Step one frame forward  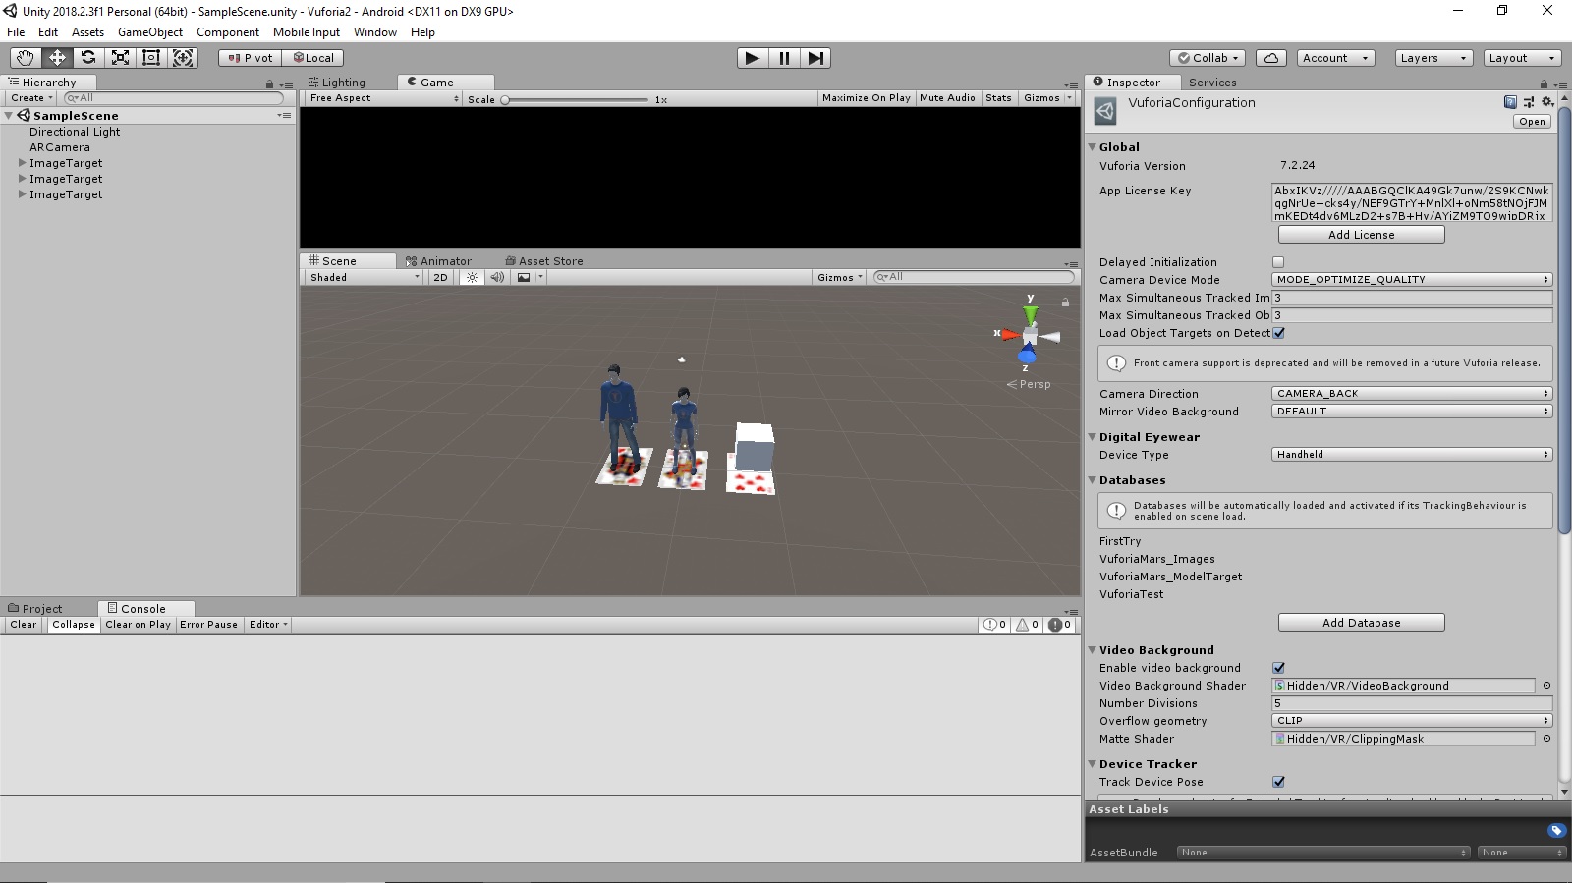815,58
